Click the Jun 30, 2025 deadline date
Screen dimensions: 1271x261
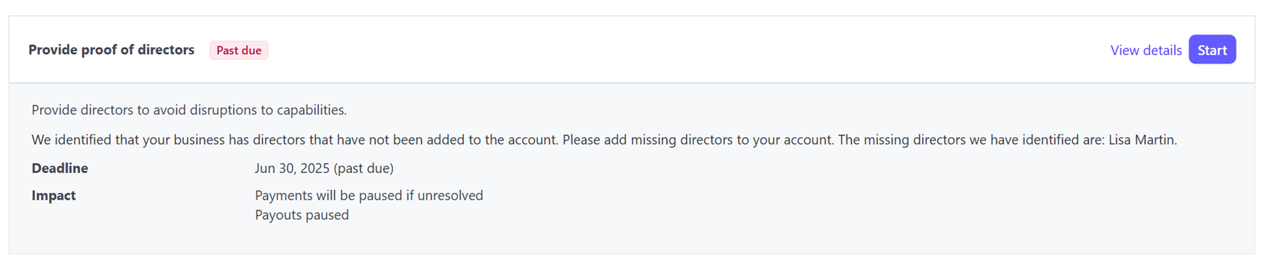292,168
